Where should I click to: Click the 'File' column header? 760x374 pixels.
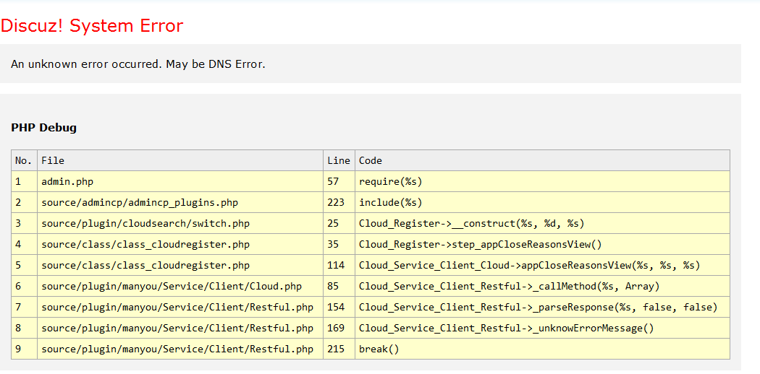coord(180,160)
